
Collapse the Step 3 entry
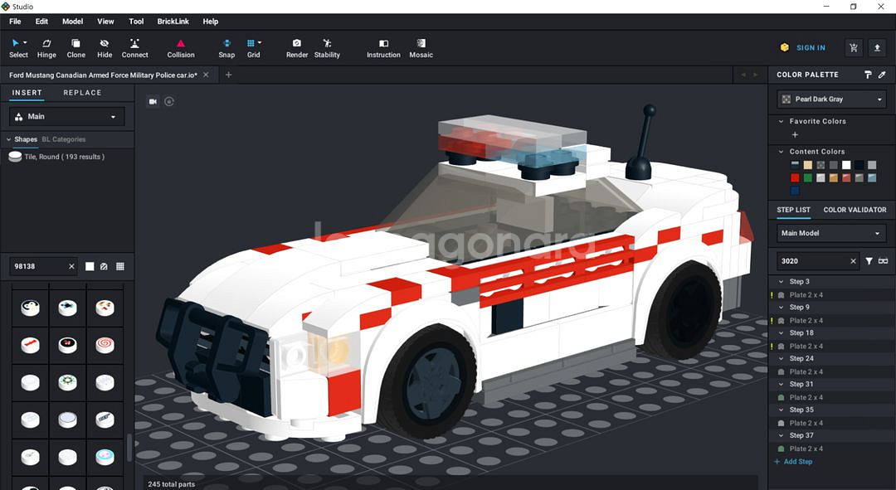pyautogui.click(x=781, y=282)
